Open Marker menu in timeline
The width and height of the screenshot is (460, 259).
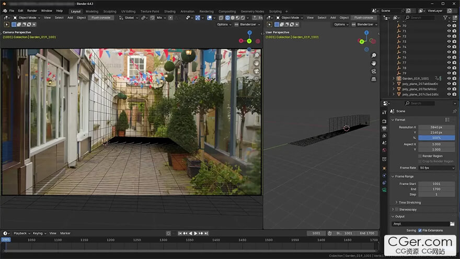click(65, 233)
